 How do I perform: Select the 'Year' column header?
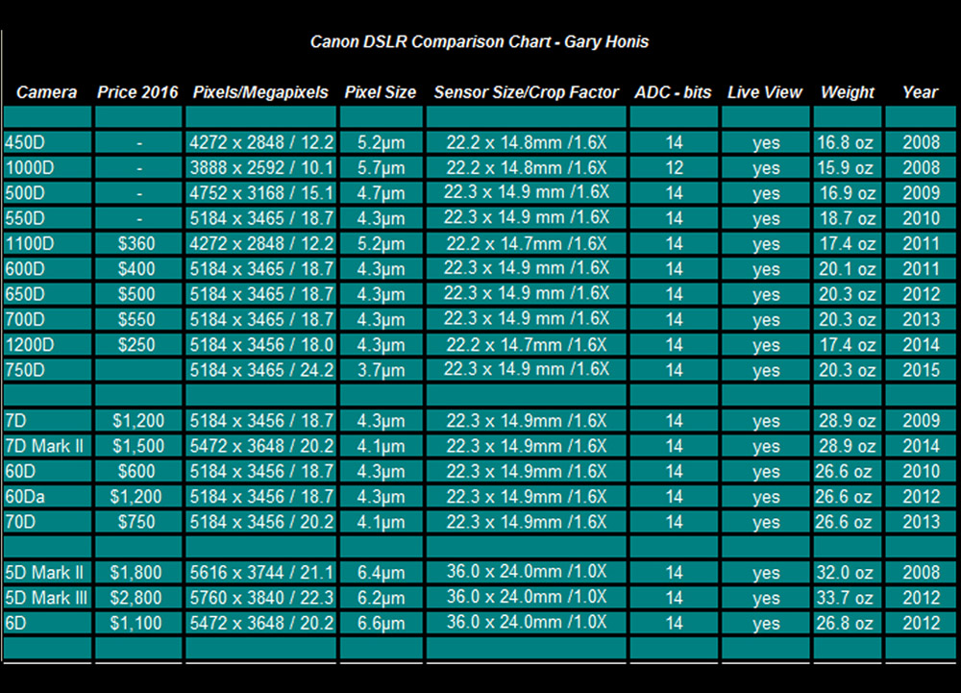tap(920, 92)
